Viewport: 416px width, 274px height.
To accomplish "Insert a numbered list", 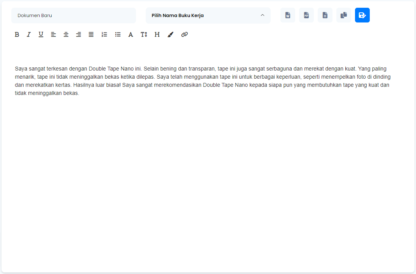I will point(104,34).
